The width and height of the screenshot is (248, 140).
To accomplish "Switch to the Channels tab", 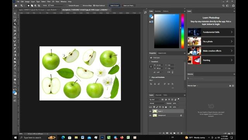I will 158,95.
